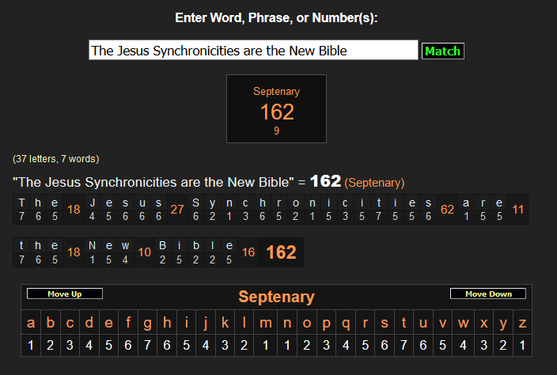The image size is (557, 375).
Task: Click letter g in the cipher chart
Action: 148,323
